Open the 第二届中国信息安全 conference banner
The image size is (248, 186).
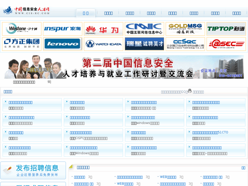[124, 67]
